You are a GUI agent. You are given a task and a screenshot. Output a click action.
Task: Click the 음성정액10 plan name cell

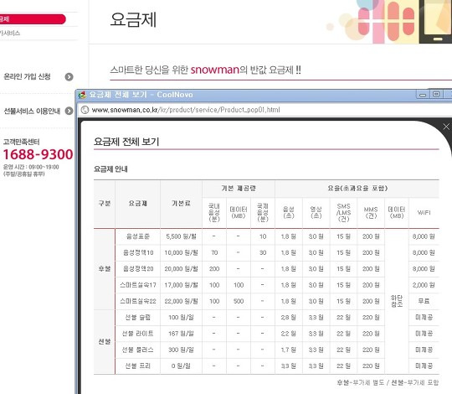(x=138, y=252)
